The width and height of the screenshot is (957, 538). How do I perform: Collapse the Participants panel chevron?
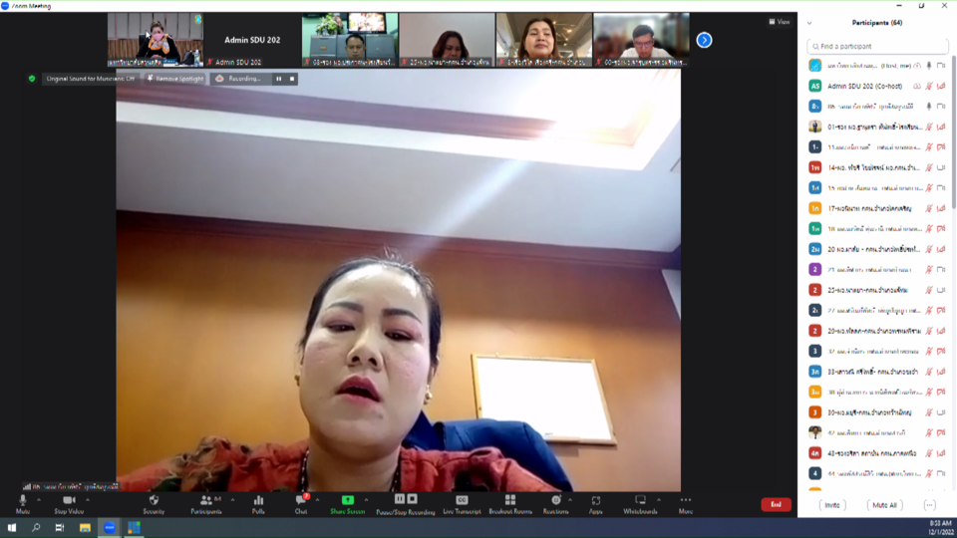pyautogui.click(x=809, y=23)
